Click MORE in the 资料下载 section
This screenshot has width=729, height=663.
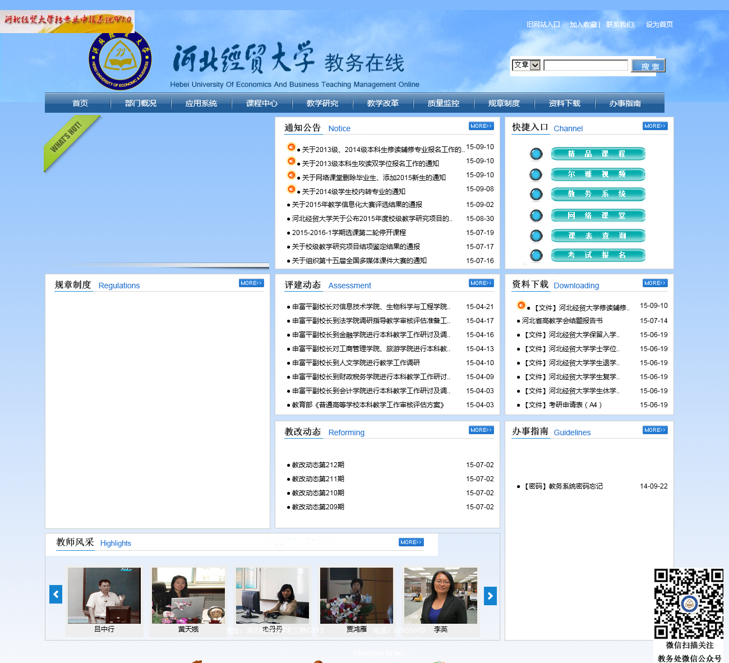pos(655,283)
